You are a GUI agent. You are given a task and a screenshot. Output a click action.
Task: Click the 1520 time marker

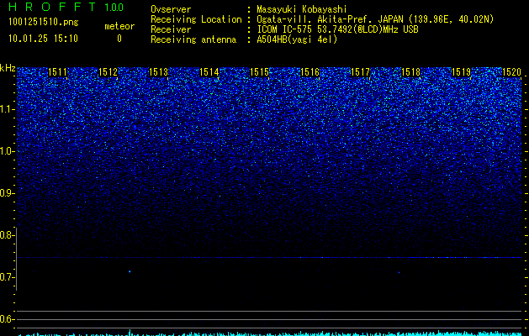512,72
